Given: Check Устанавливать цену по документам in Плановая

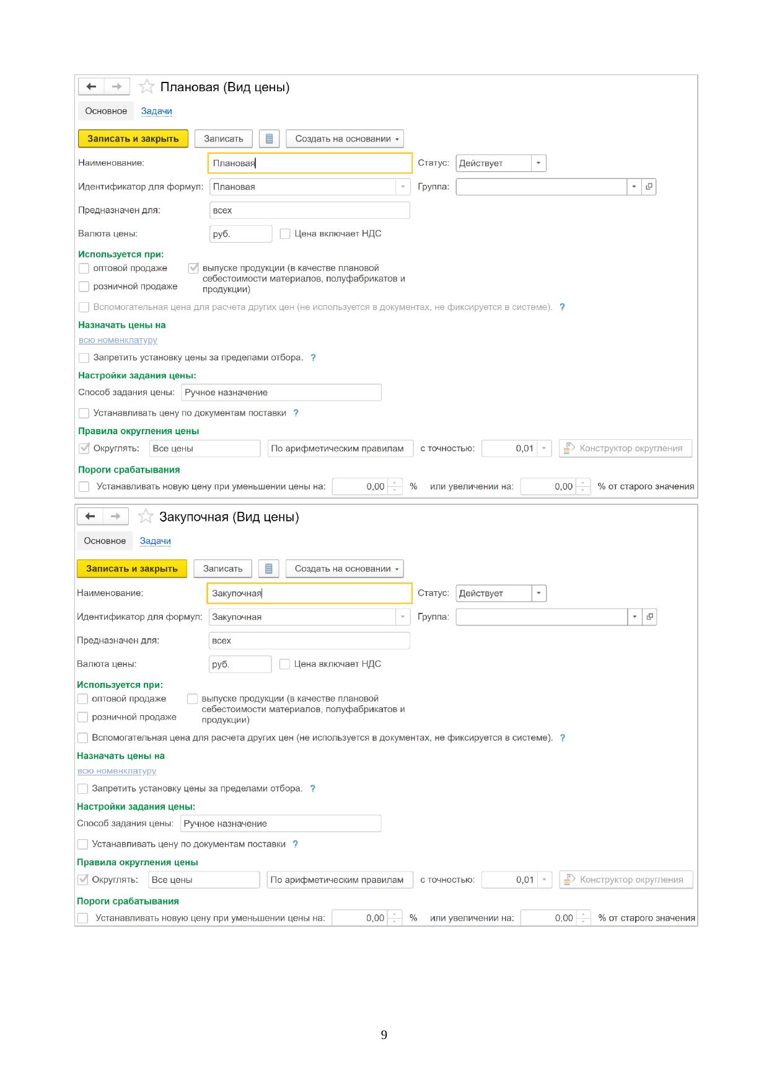Looking at the screenshot, I should coord(84,413).
